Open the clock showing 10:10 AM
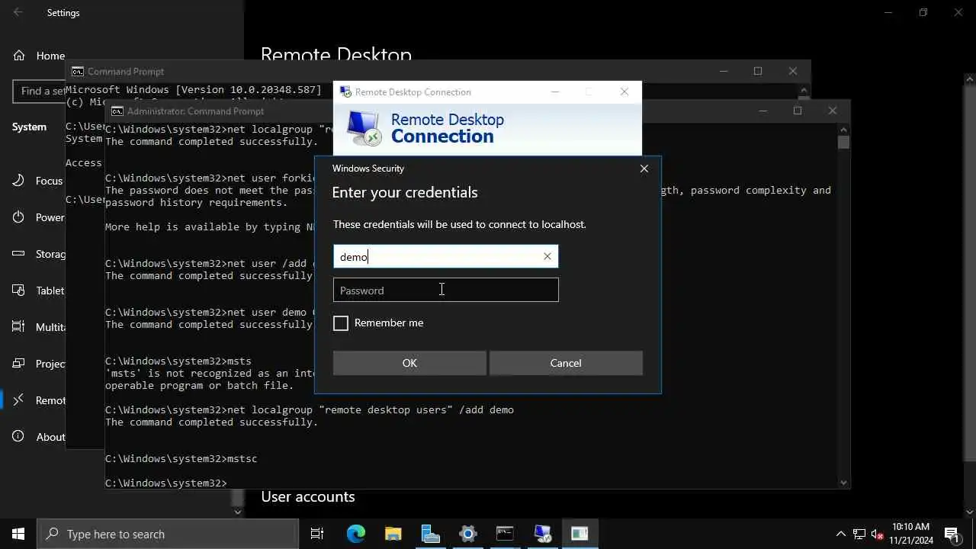Screen dimensions: 976x549 (x=911, y=534)
